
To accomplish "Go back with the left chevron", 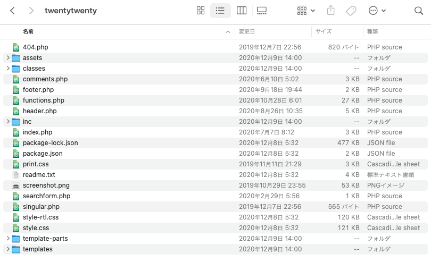I will [x=13, y=11].
